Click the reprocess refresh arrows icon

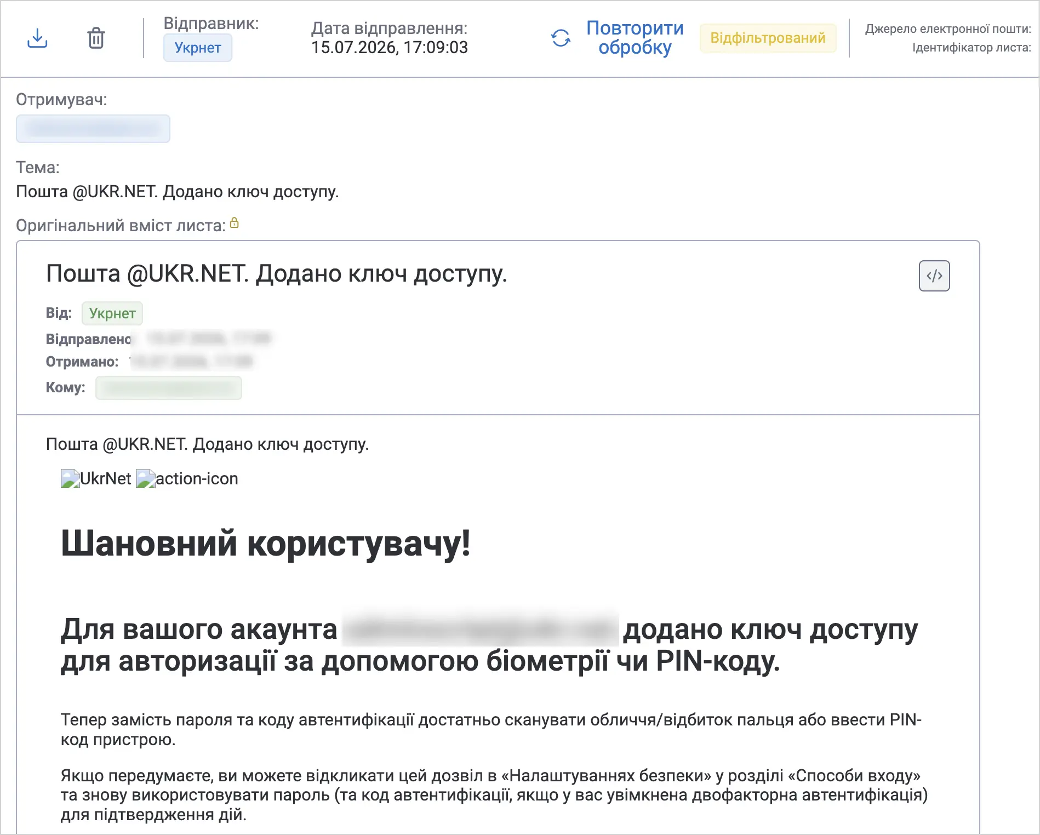(561, 38)
